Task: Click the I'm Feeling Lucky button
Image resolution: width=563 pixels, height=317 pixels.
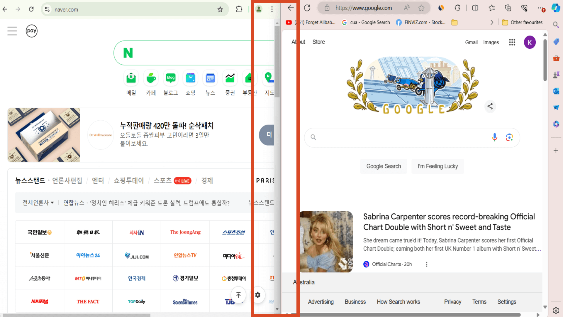Action: tap(437, 166)
